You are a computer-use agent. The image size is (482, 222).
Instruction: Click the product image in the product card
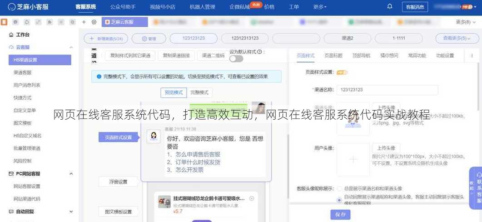point(164,202)
